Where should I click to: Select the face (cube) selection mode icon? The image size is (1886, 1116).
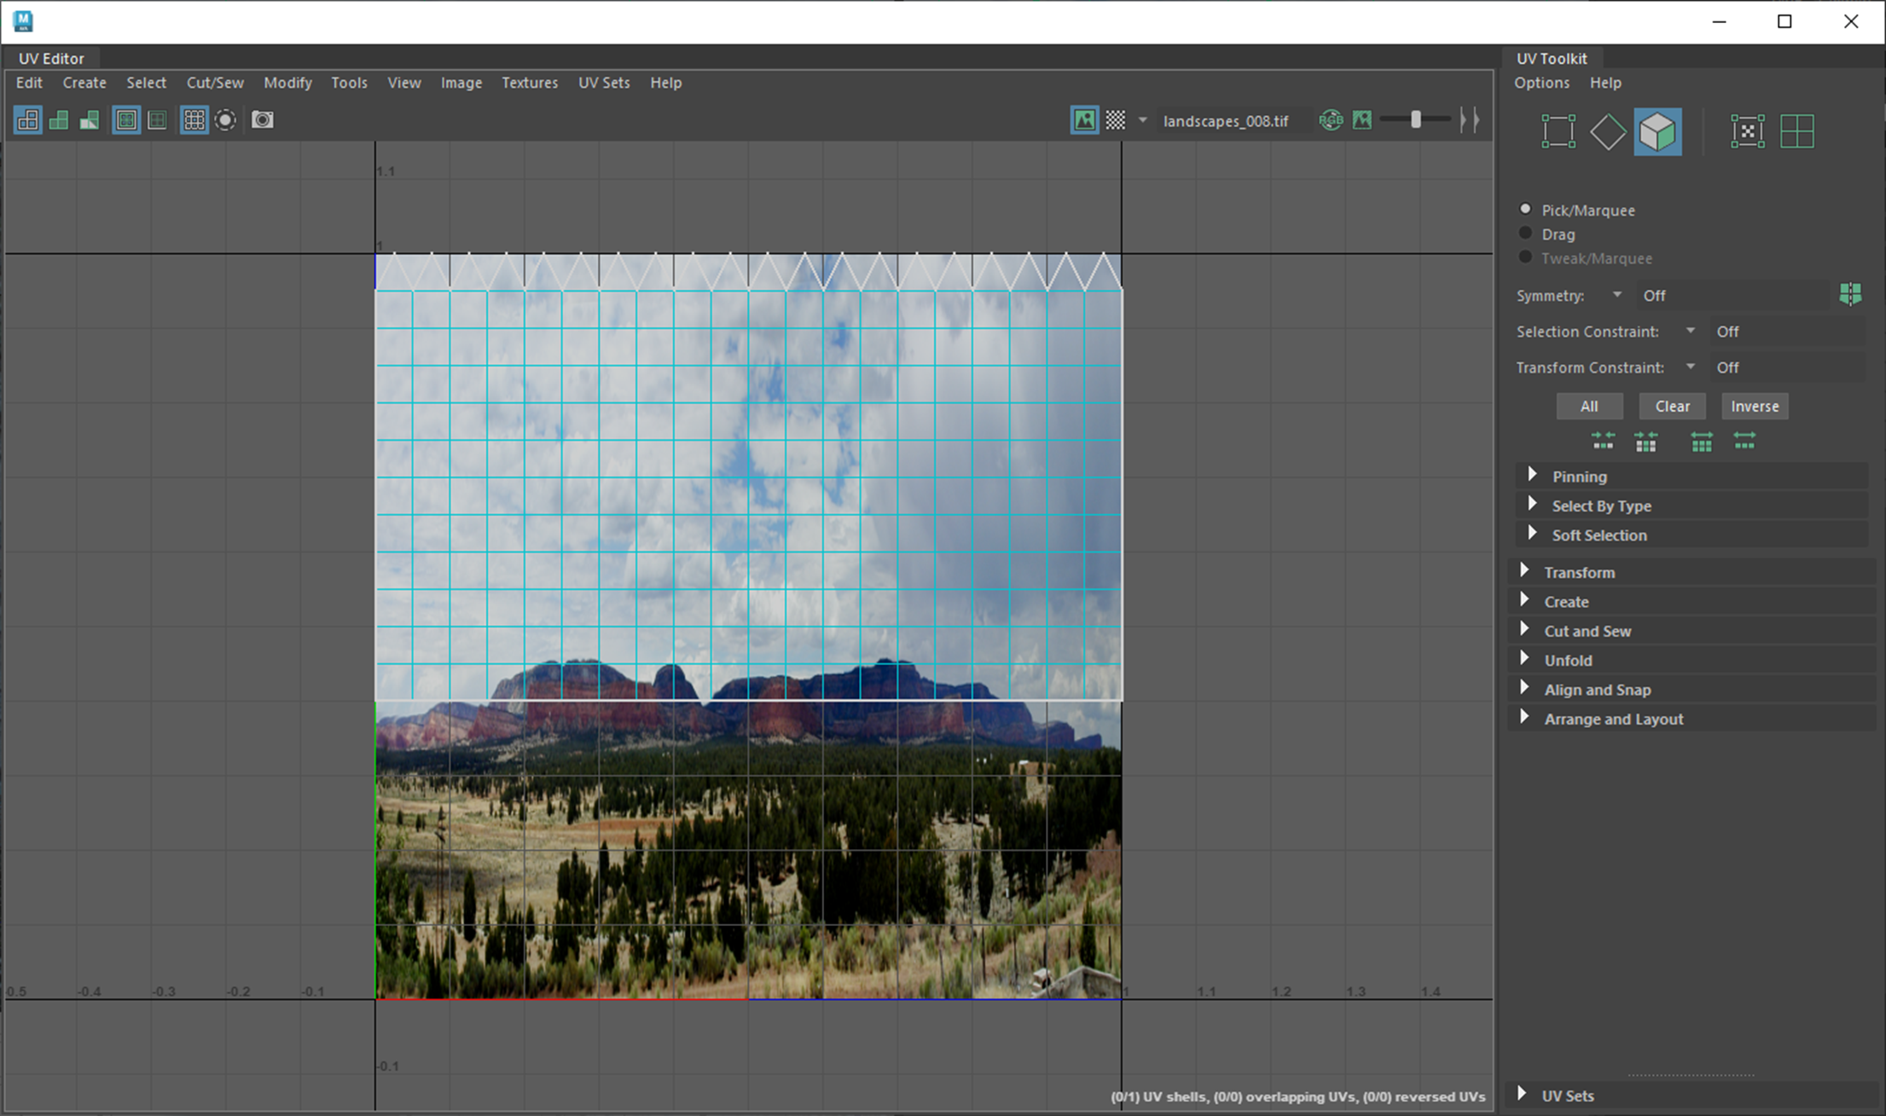pos(1657,132)
